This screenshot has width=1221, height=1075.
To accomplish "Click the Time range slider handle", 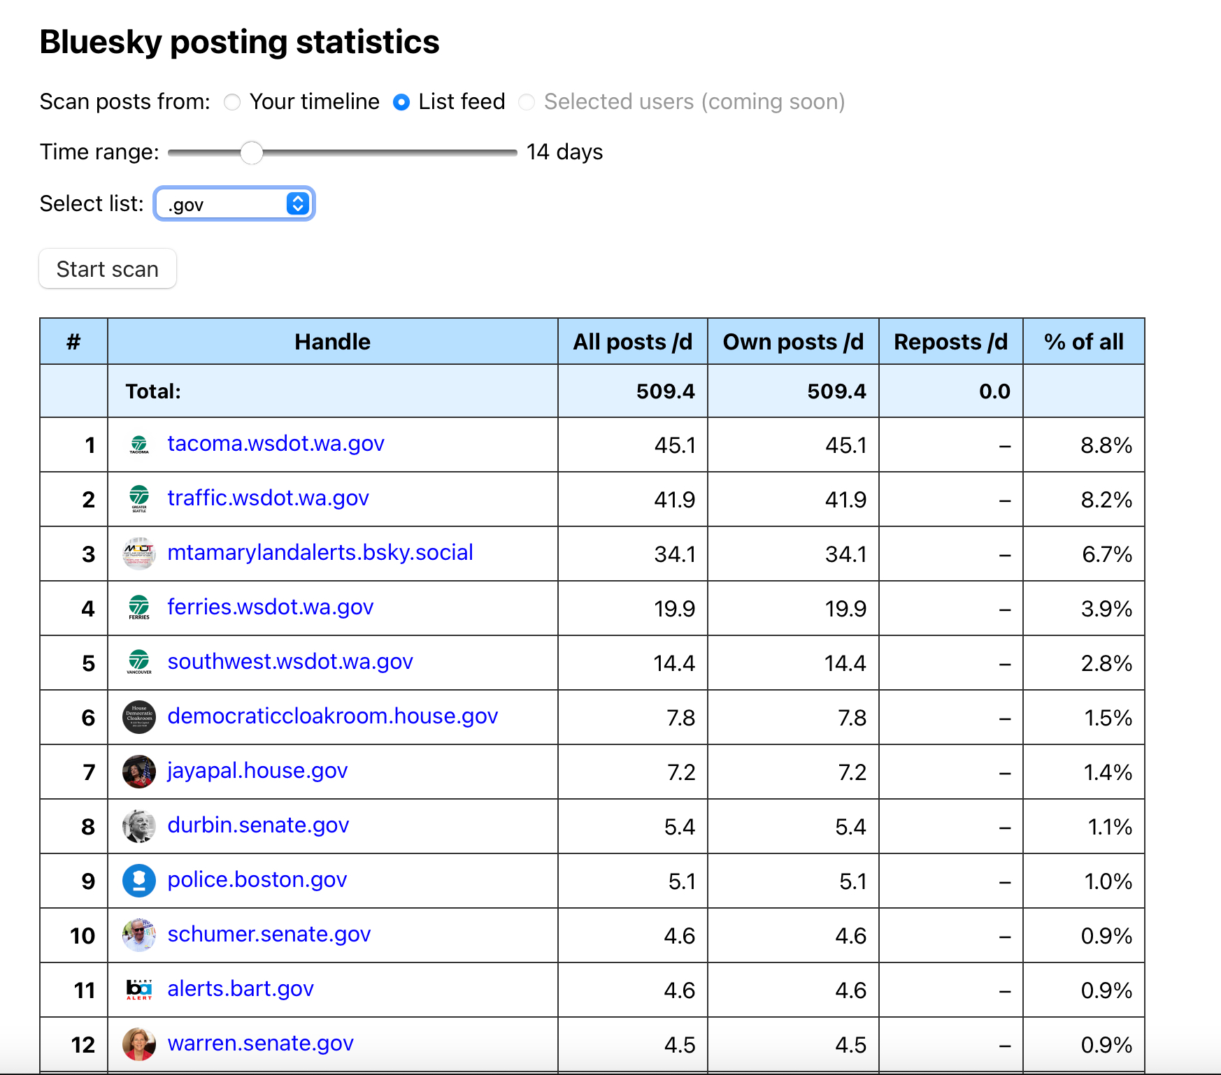I will pyautogui.click(x=252, y=152).
